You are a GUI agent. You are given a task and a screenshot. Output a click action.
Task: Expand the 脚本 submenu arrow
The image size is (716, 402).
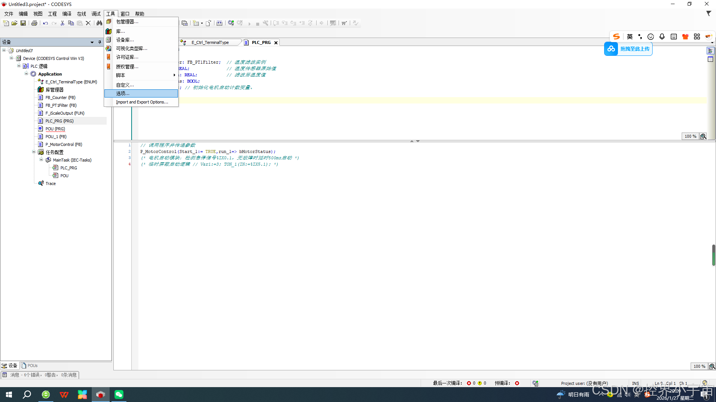tap(174, 75)
